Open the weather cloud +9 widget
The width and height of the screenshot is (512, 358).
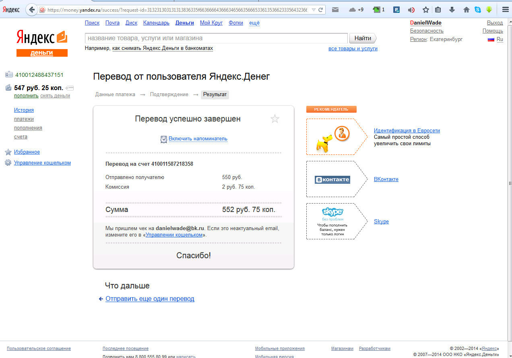356,10
